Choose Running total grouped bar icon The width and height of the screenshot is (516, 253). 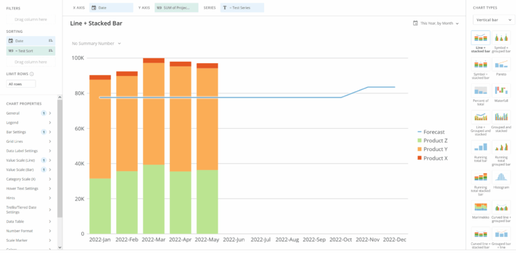[x=501, y=147]
